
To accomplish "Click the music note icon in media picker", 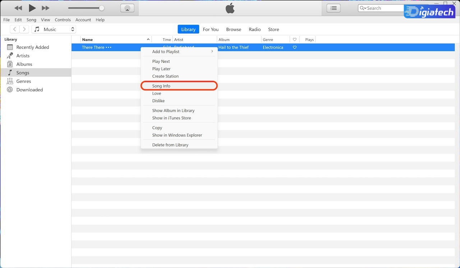I will pos(37,29).
